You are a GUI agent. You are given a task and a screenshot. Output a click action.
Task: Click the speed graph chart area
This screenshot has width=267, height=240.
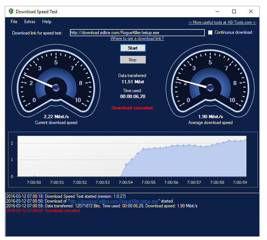(132, 156)
